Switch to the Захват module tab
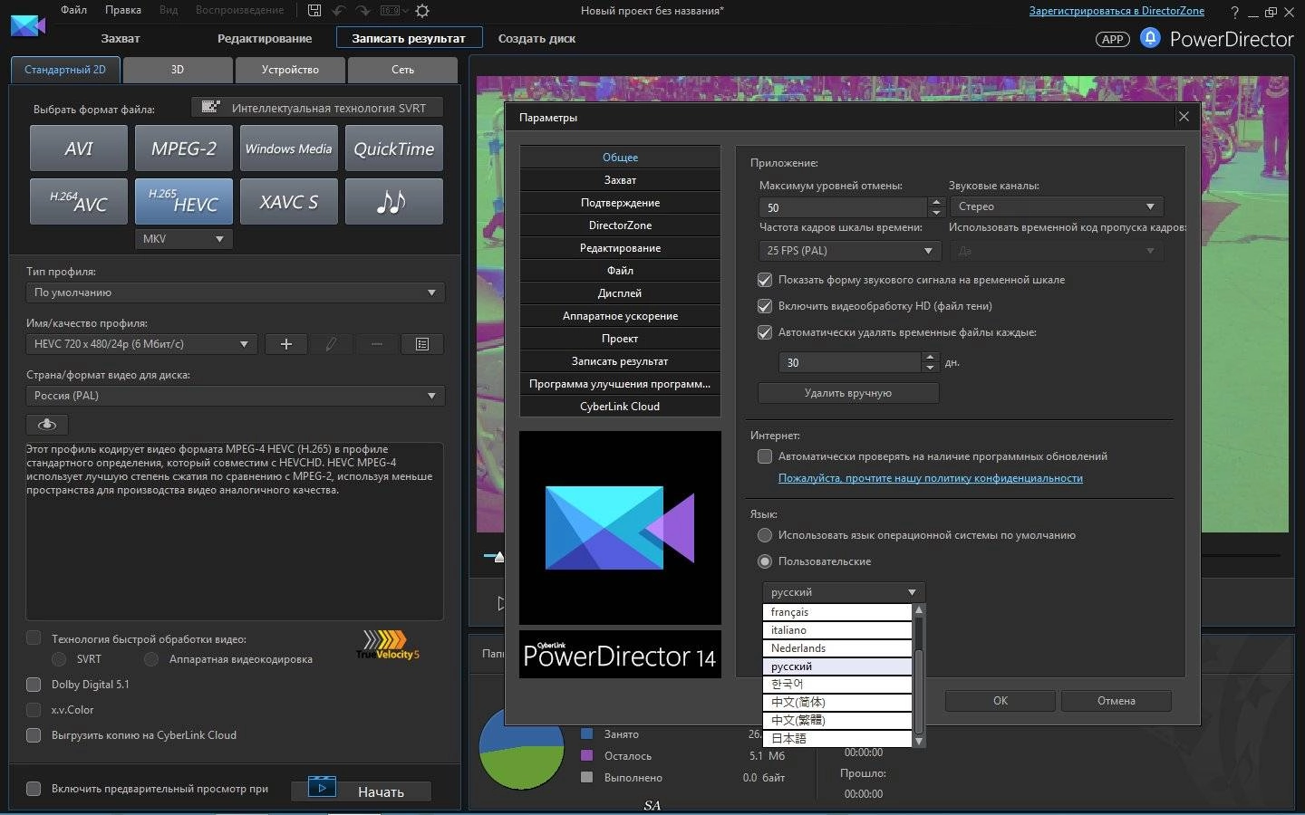Viewport: 1305px width, 815px height. point(121,39)
